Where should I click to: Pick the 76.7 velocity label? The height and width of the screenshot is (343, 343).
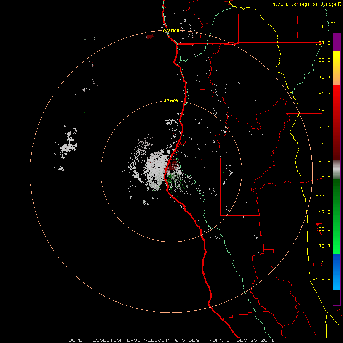point(324,77)
